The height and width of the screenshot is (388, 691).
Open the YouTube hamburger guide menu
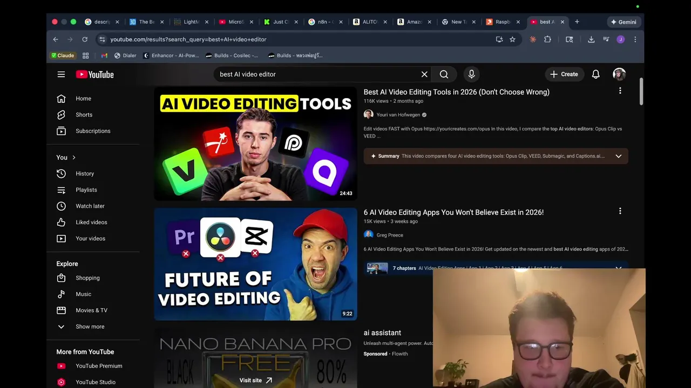(61, 74)
